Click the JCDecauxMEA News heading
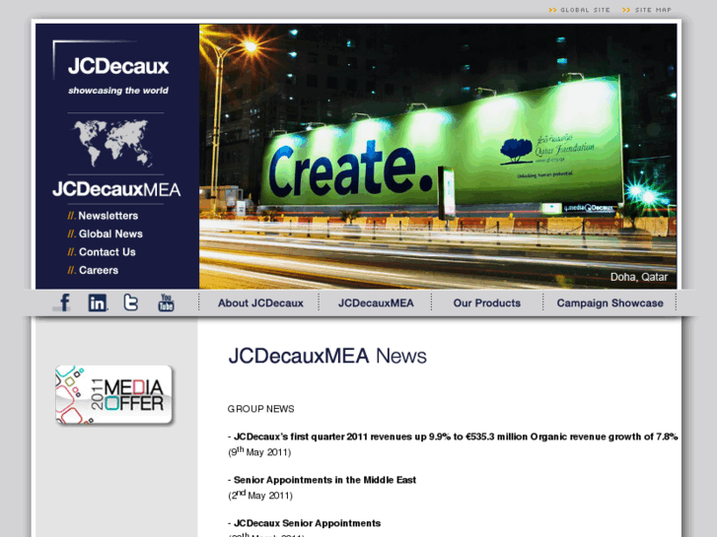Viewport: 717px width, 537px height. (327, 356)
